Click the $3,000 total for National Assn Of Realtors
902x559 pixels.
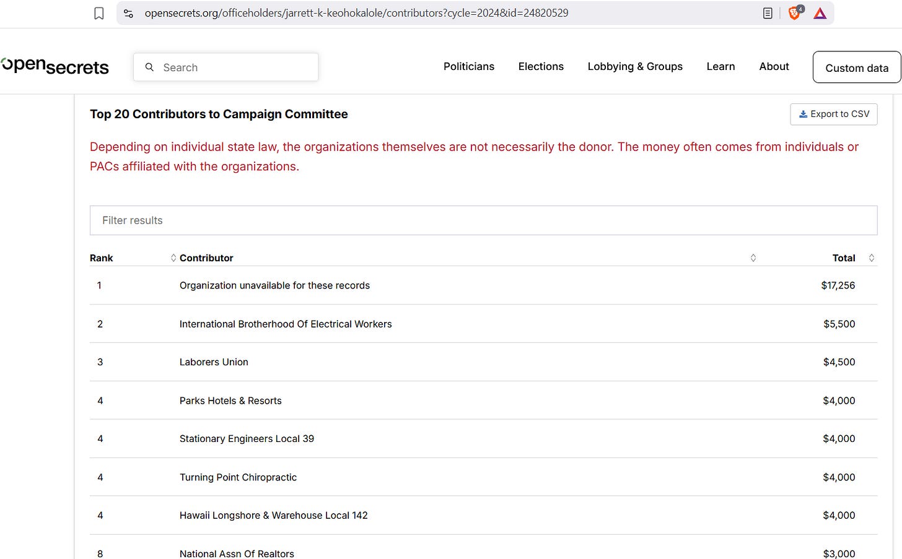[839, 553]
